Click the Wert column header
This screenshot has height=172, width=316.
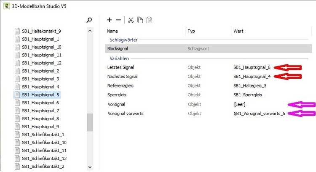238,31
